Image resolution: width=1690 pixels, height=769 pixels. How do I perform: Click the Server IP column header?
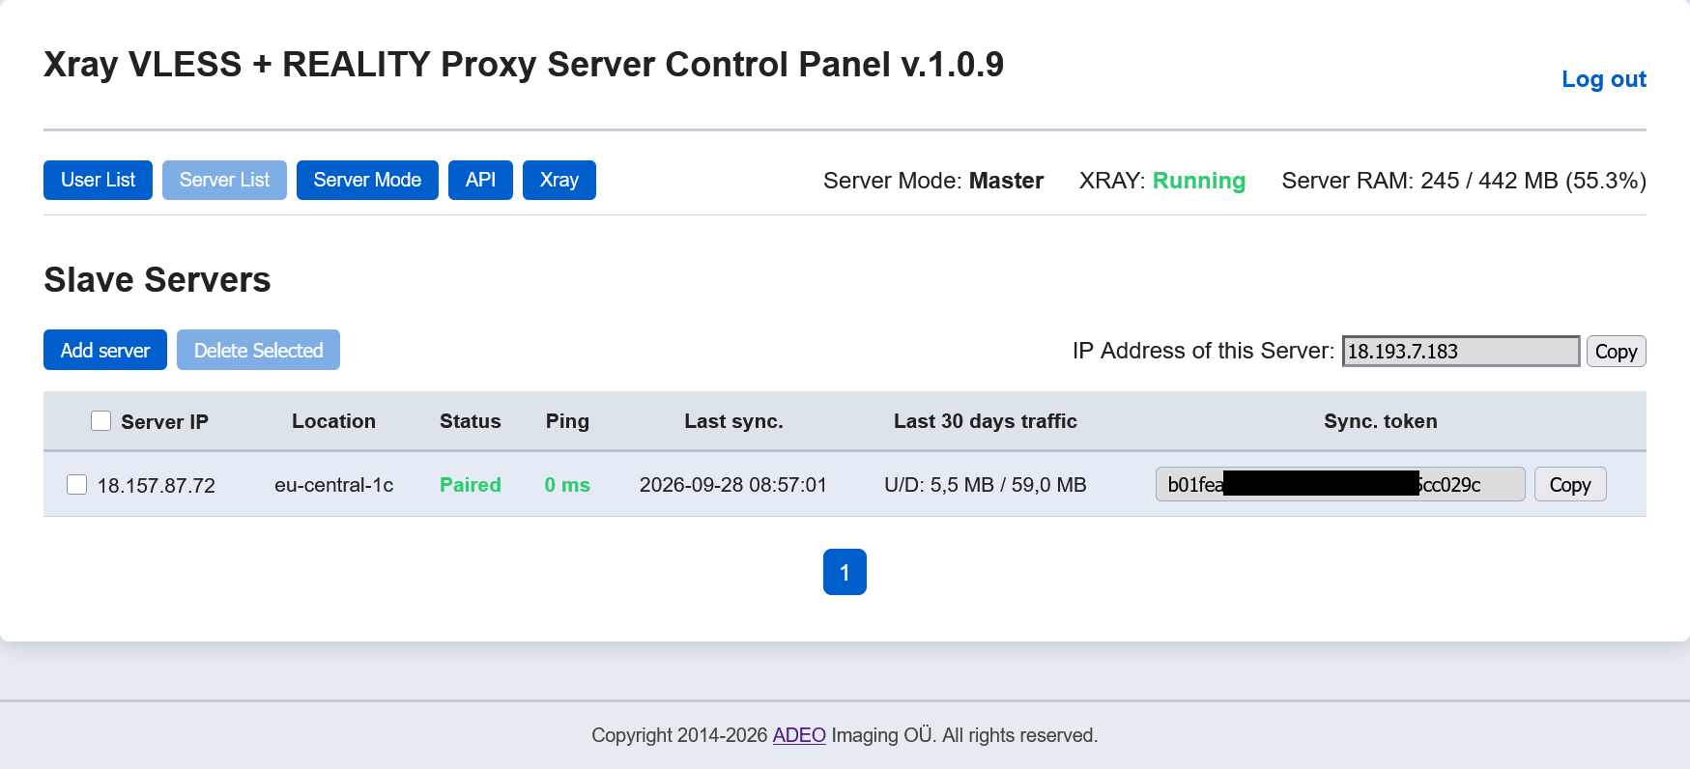coord(164,421)
